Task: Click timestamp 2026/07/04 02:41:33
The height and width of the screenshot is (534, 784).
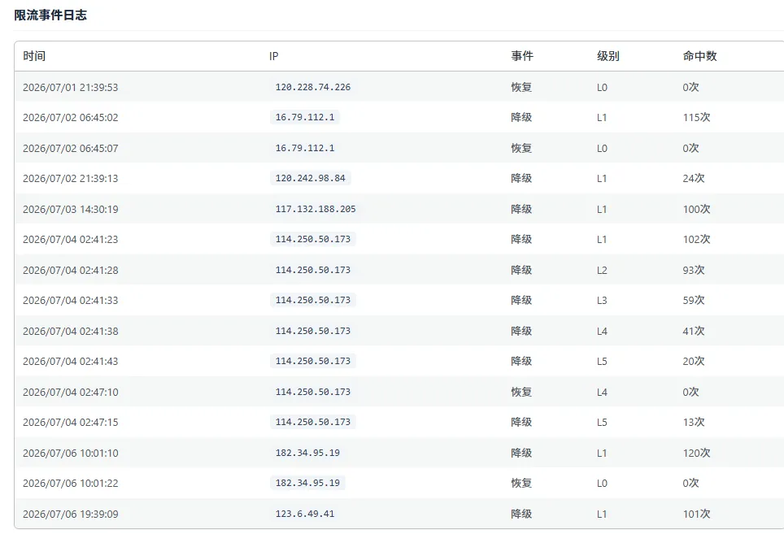Action: [71, 300]
